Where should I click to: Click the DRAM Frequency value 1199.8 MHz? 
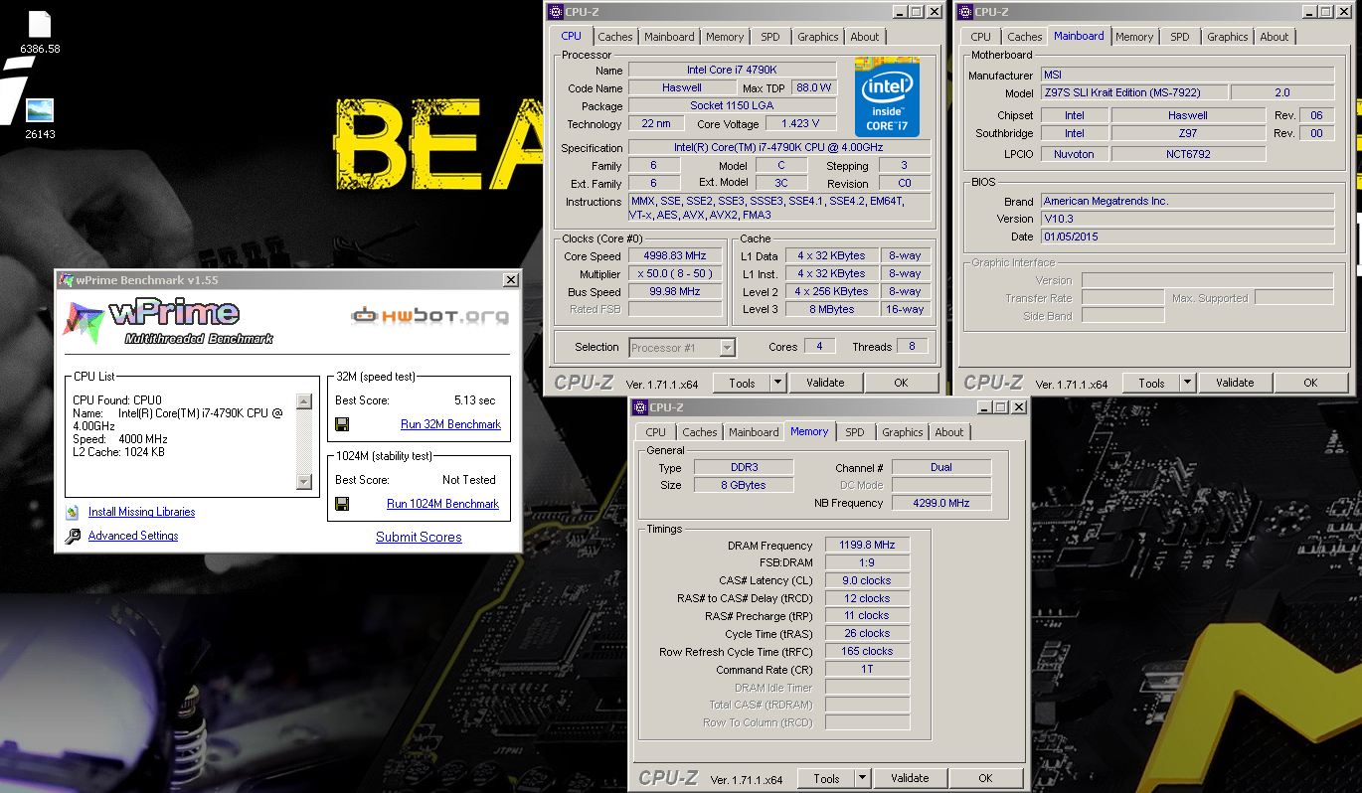pyautogui.click(x=867, y=546)
